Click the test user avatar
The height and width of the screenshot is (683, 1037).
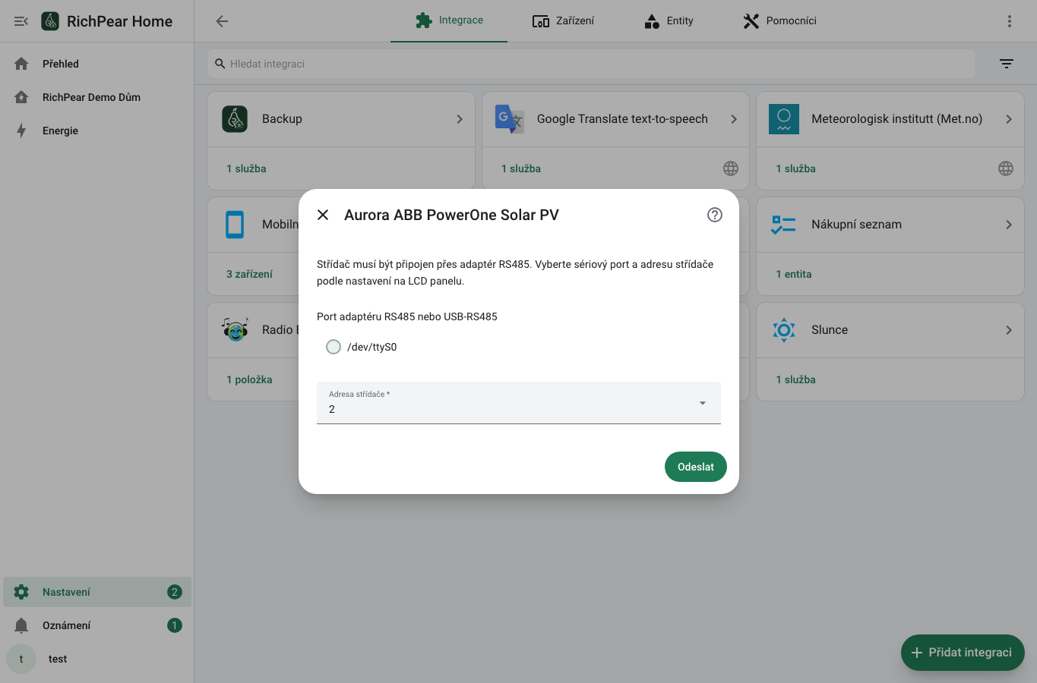[21, 659]
